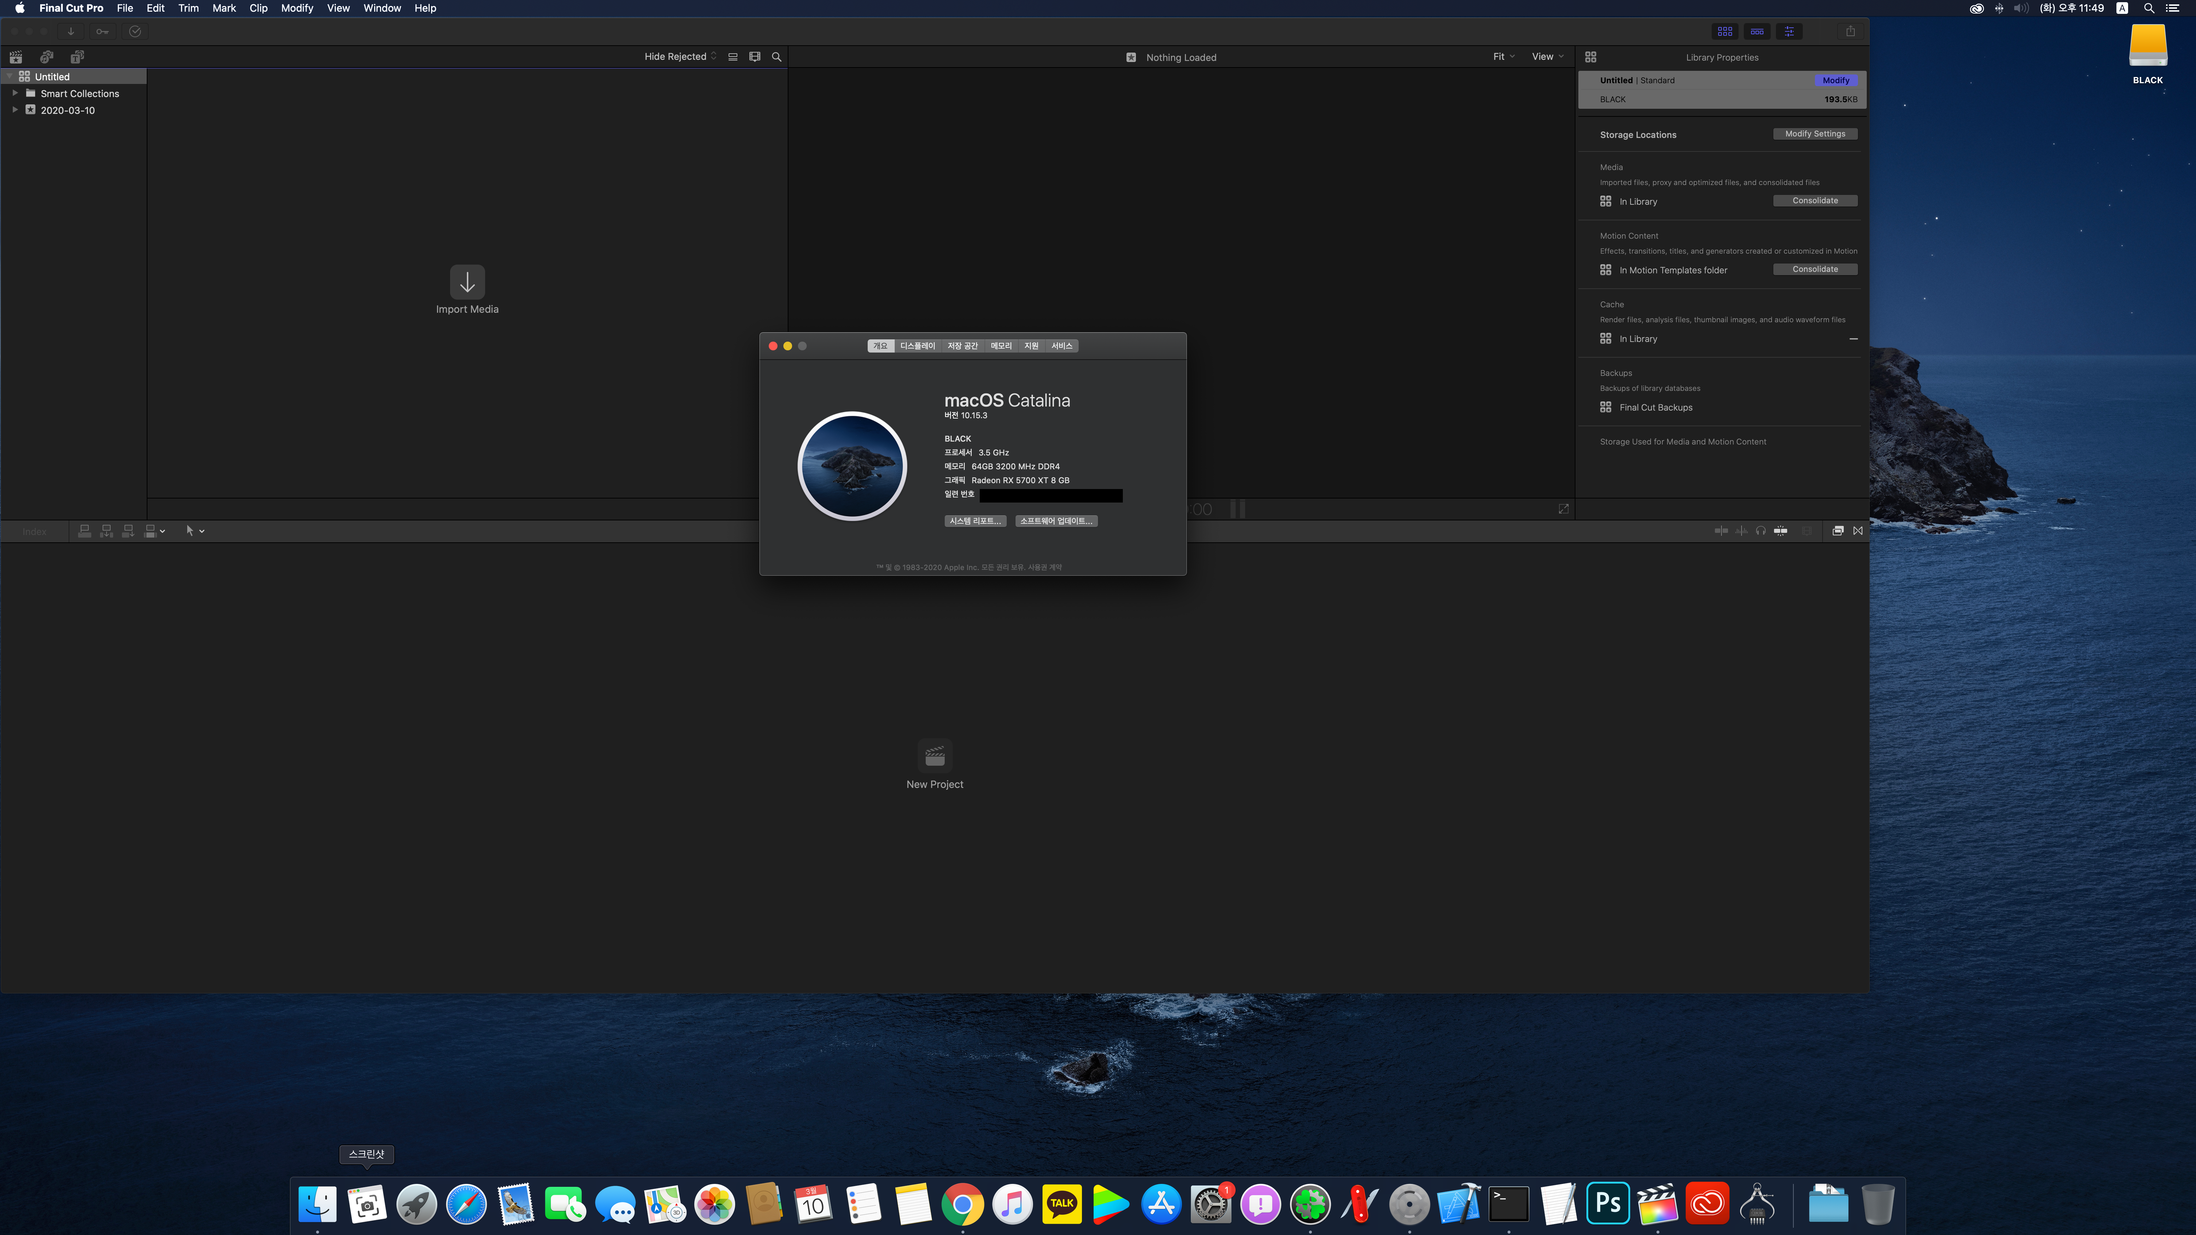
Task: Switch to 메모리 tab in About window
Action: pyautogui.click(x=1001, y=345)
